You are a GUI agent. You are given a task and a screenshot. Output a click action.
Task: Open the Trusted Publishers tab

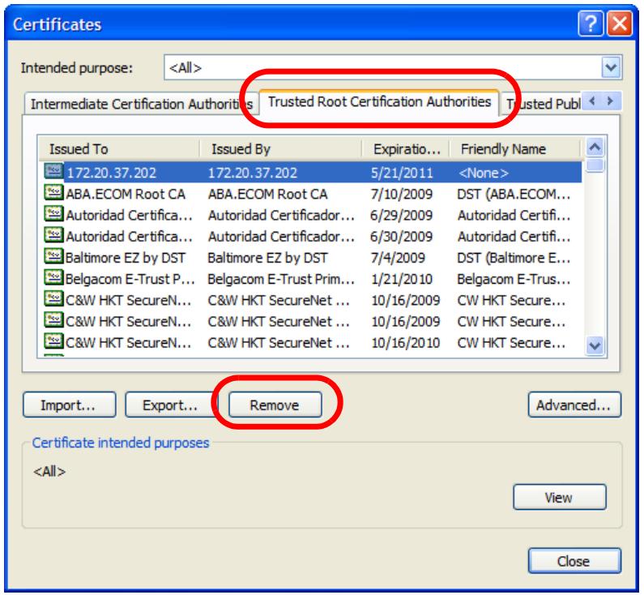[x=543, y=104]
